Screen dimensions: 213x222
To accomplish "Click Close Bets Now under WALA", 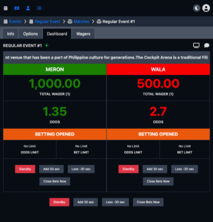I will coord(158,182).
